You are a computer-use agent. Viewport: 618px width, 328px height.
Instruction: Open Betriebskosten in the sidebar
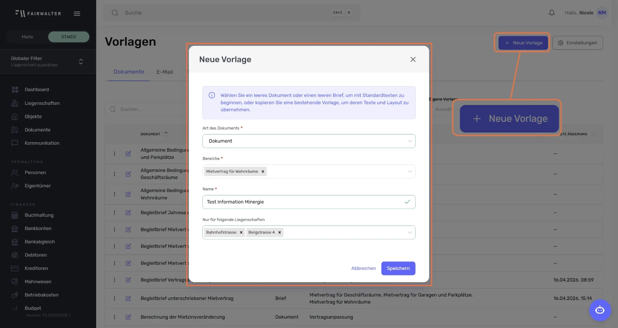click(x=42, y=295)
